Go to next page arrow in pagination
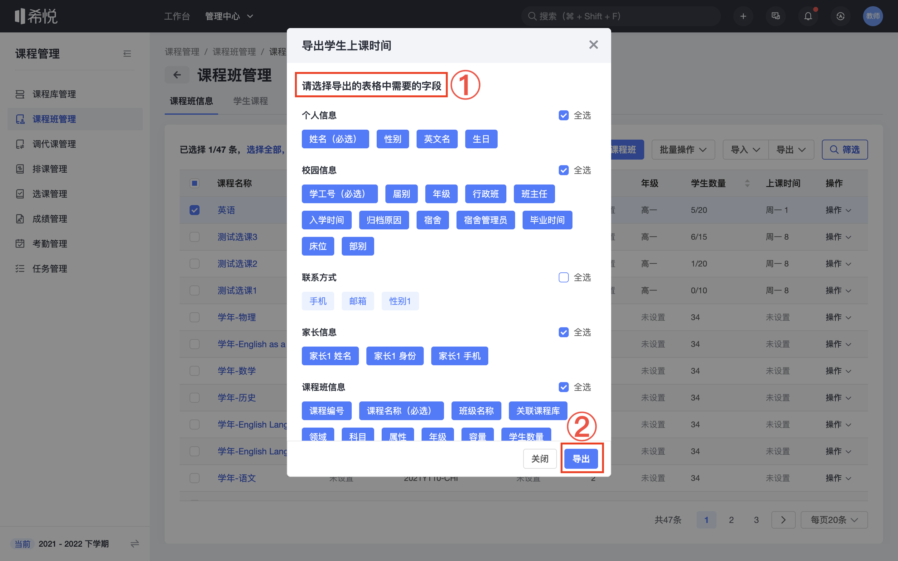898x561 pixels. point(783,520)
